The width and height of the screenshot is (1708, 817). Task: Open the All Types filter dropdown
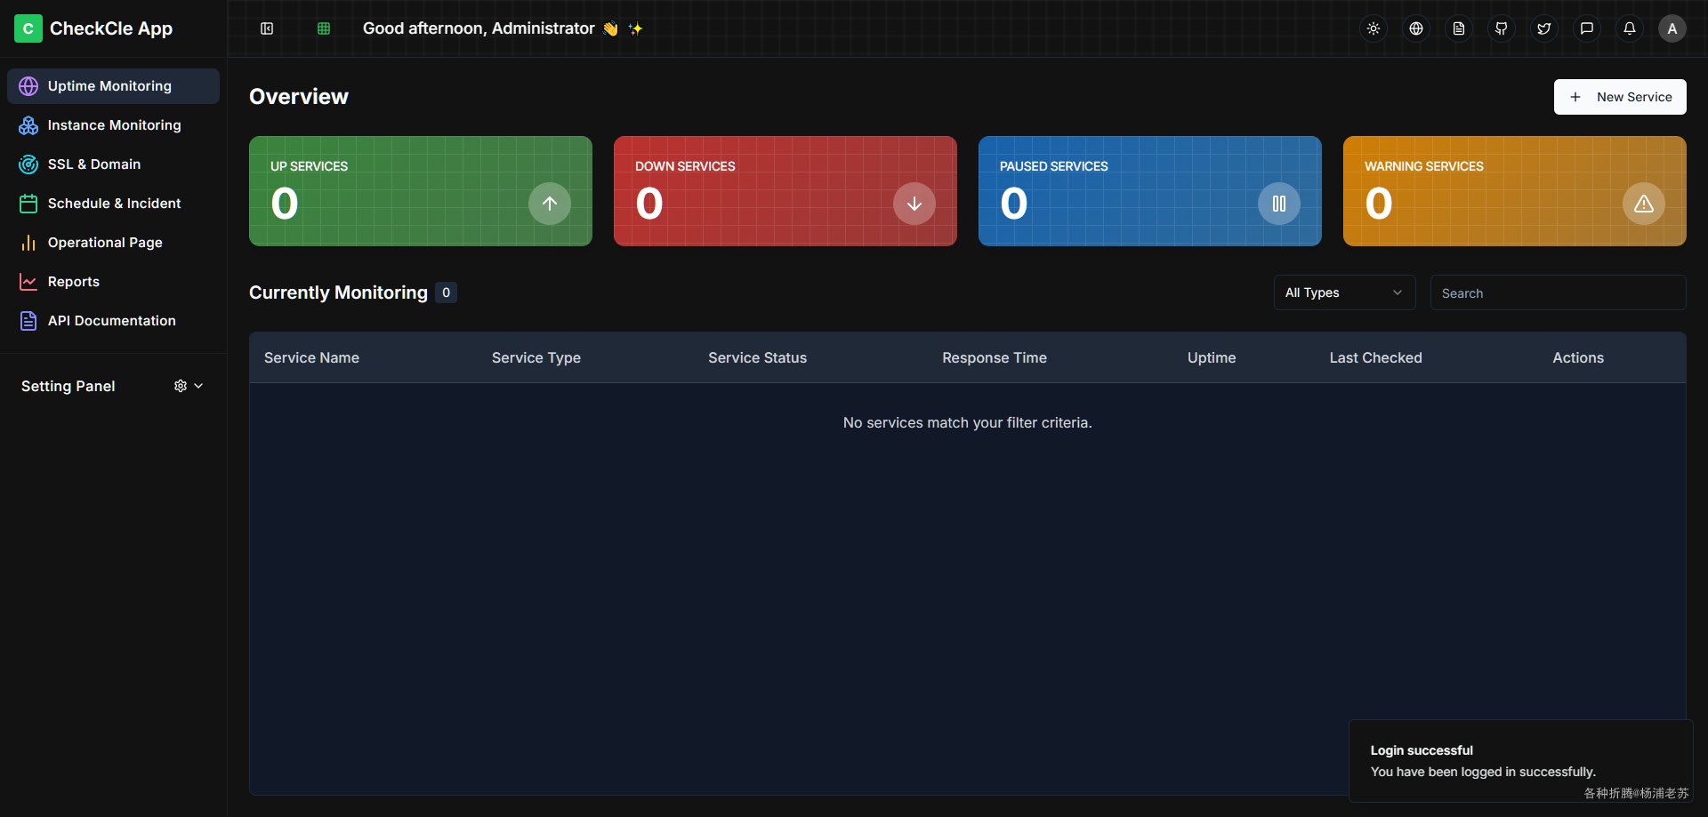coord(1344,292)
